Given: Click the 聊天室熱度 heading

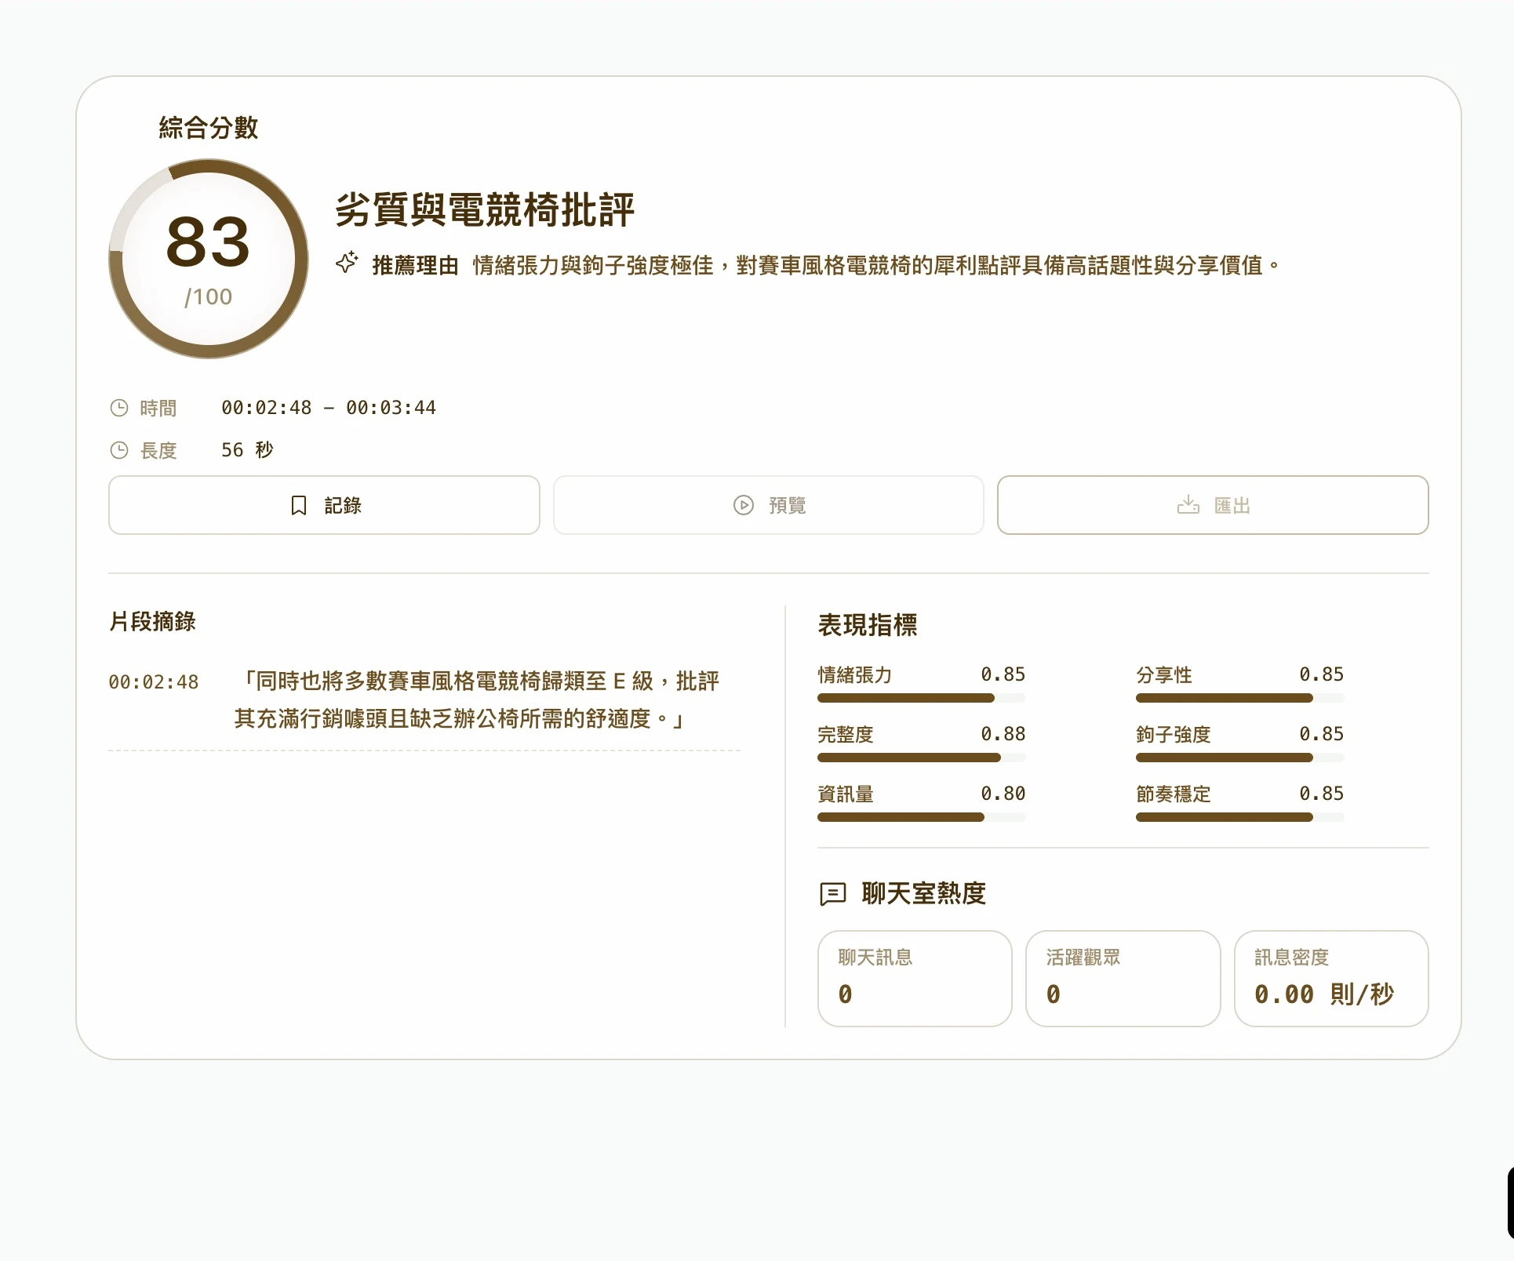Looking at the screenshot, I should coord(923,893).
